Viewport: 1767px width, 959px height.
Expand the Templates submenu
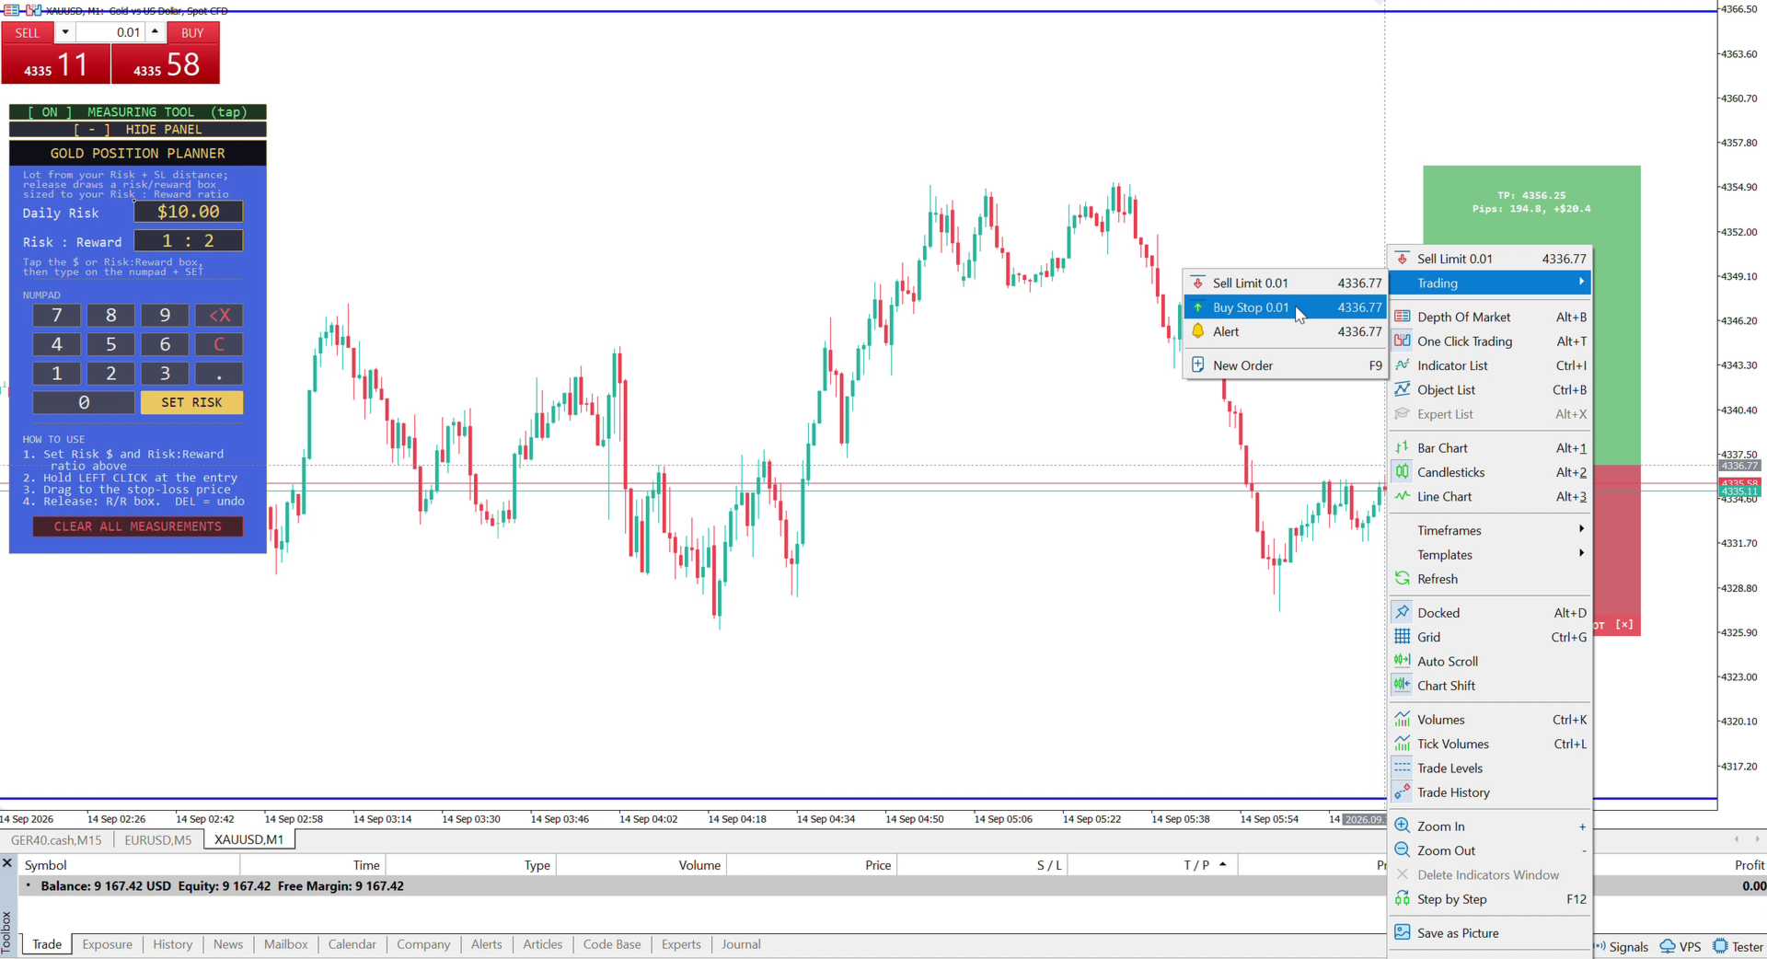pos(1490,555)
